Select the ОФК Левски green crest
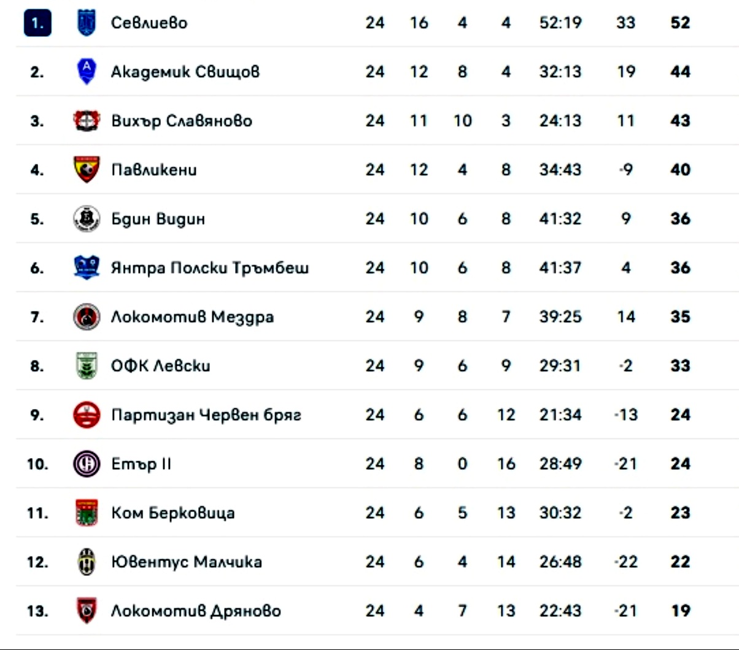This screenshot has width=739, height=650. 87,366
